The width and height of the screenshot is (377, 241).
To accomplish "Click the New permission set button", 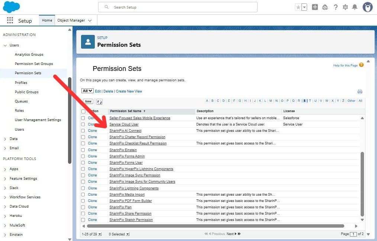I will (x=88, y=101).
